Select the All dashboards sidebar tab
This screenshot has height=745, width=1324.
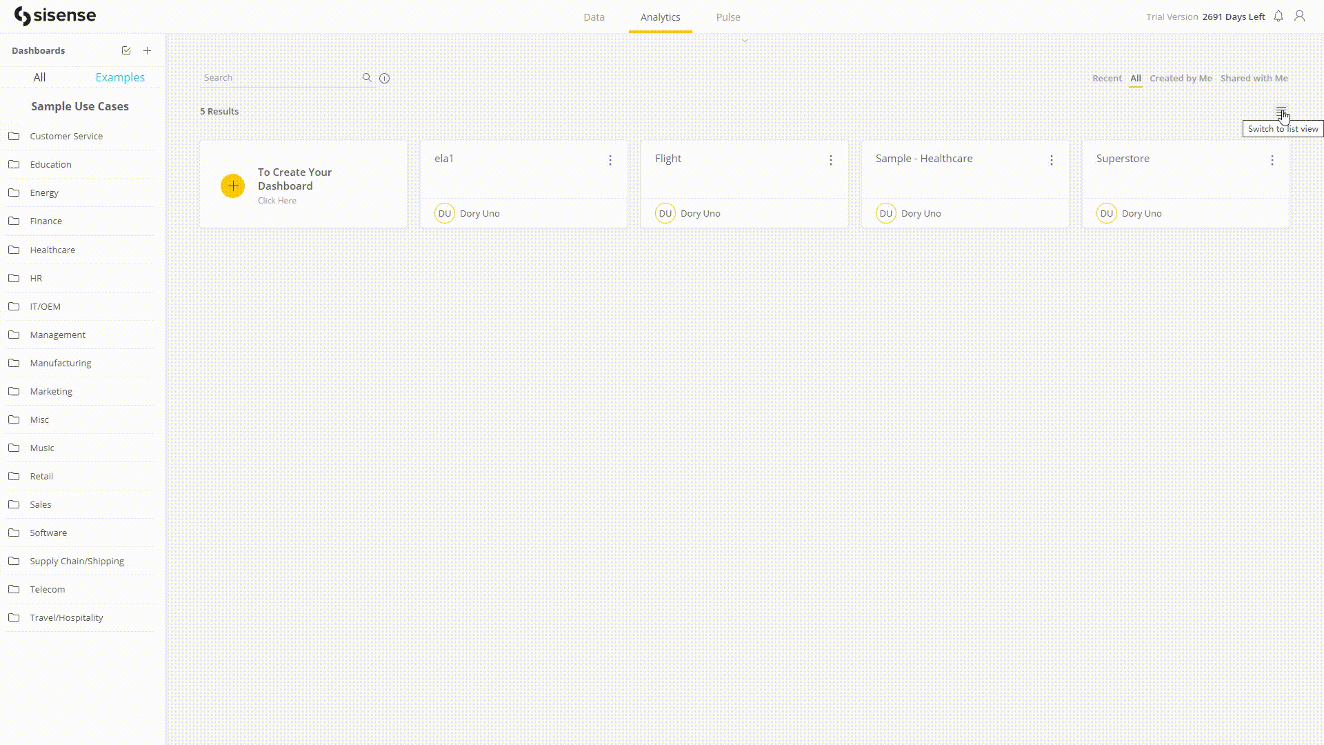click(39, 77)
